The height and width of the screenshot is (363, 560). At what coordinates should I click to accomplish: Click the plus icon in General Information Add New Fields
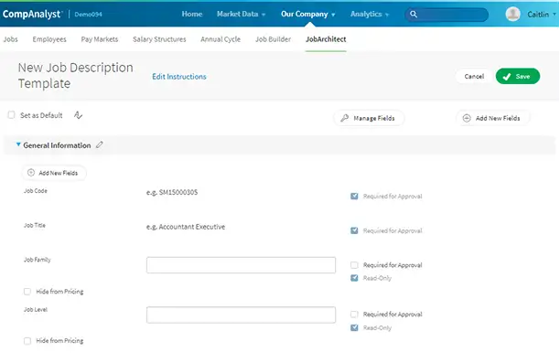(31, 173)
